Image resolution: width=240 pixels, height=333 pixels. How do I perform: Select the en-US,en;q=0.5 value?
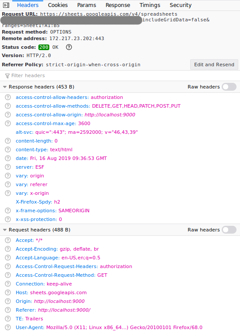tap(81, 258)
